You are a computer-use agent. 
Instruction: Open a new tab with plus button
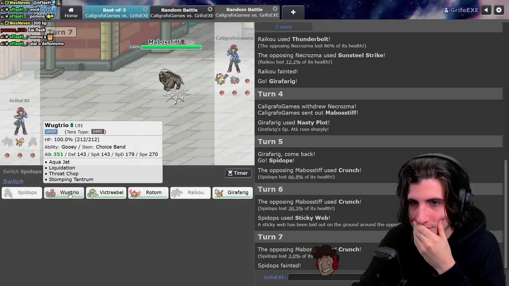[x=293, y=12]
